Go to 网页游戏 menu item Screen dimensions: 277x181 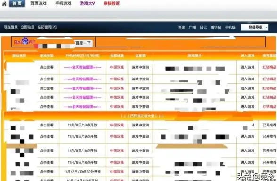coord(38,3)
